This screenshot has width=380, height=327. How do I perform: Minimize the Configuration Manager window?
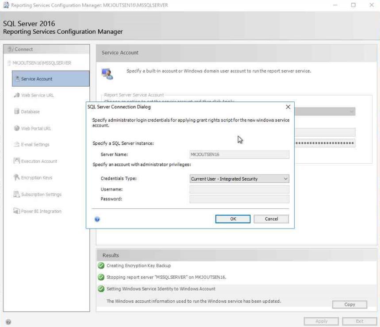335,5
